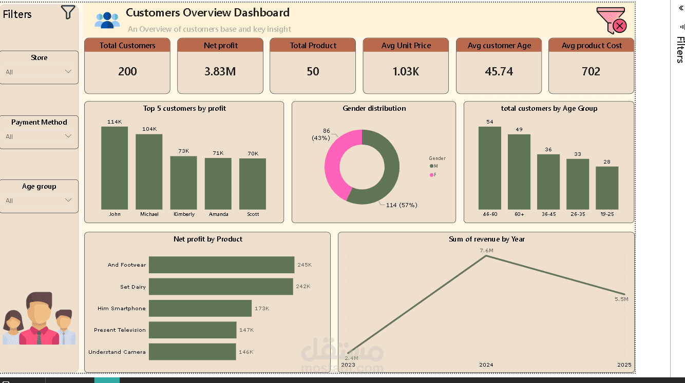This screenshot has width=685, height=383.
Task: Select the Net profit card
Action: (x=220, y=66)
